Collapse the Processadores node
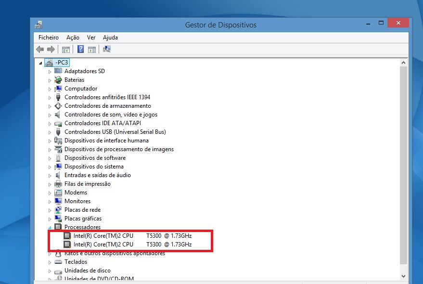423x284 pixels. (50, 228)
